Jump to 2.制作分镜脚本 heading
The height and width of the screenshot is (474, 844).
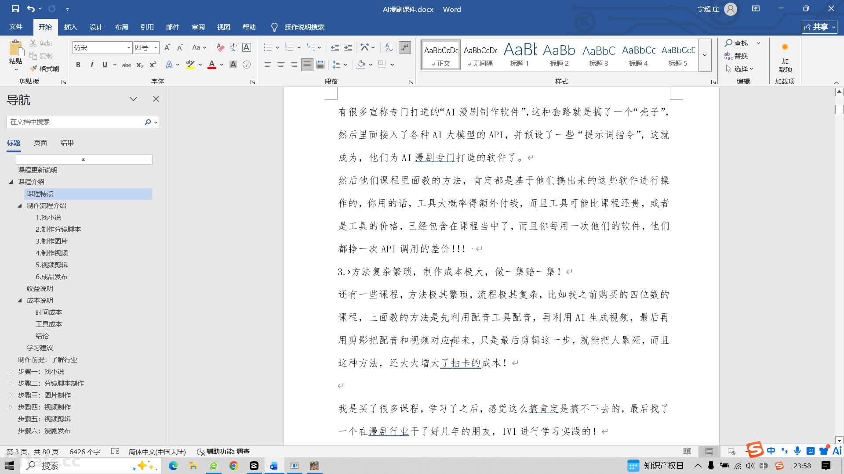click(58, 229)
